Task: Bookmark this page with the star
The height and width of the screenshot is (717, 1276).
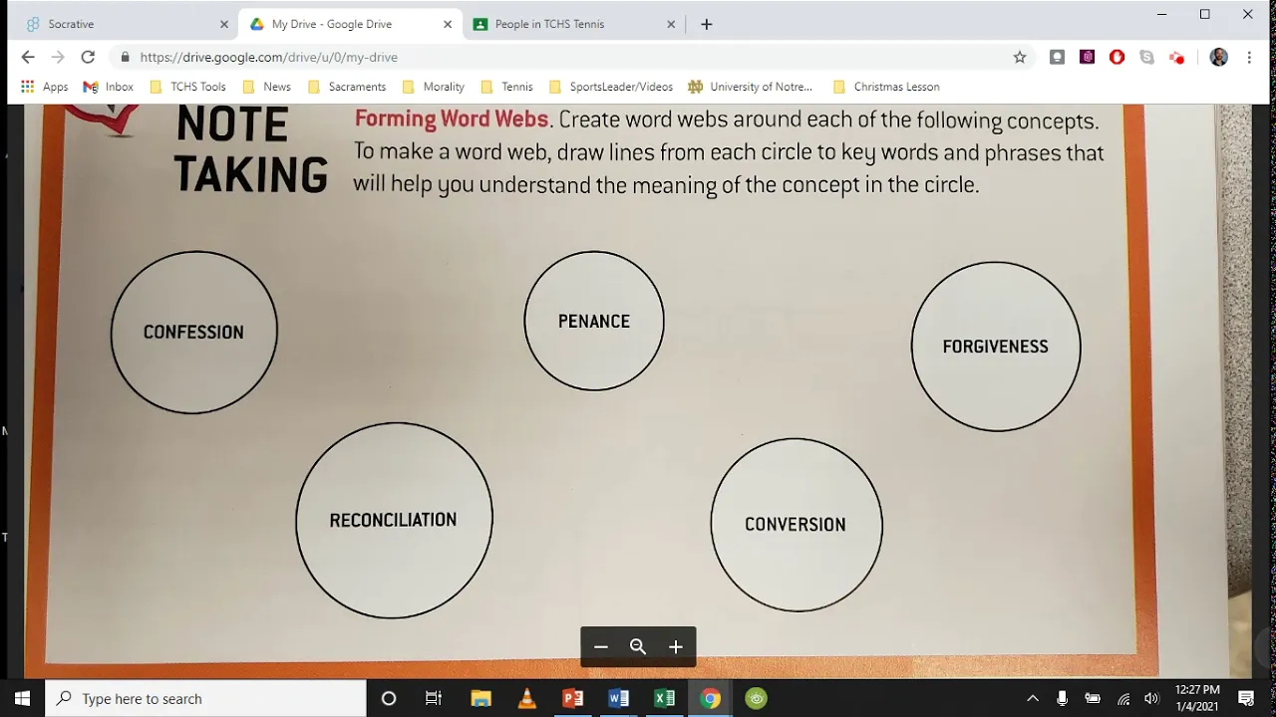Action: pos(1020,57)
